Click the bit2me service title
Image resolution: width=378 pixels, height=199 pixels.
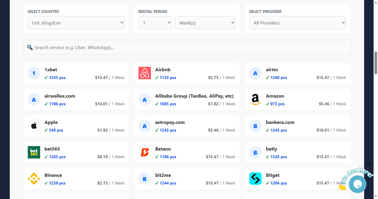tap(163, 175)
